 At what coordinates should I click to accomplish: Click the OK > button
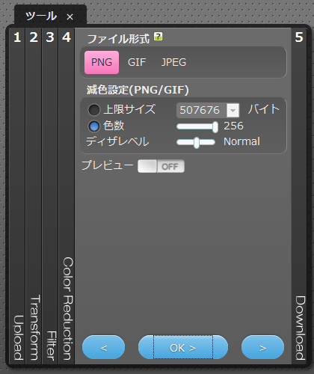183,347
